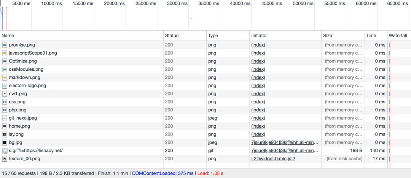Click the cssModules.png thumbnail icon
This screenshot has height=178, width=411.
tap(5, 69)
